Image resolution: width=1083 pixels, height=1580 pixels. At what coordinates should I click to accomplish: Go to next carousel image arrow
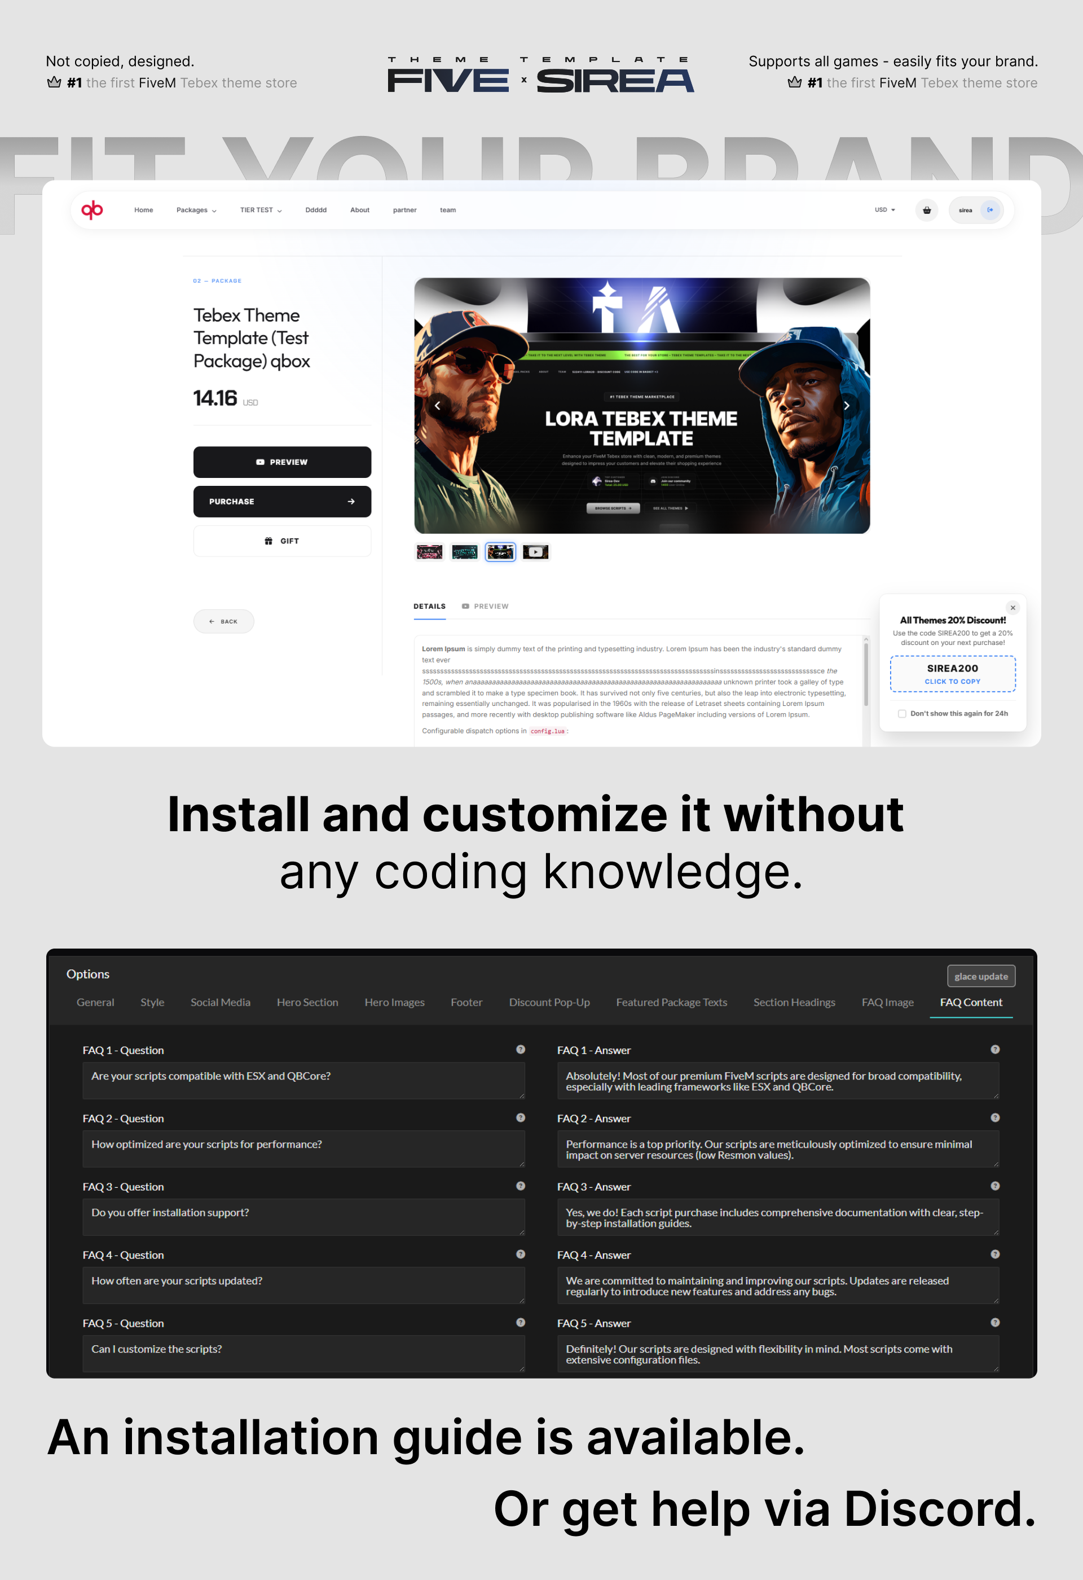point(847,405)
